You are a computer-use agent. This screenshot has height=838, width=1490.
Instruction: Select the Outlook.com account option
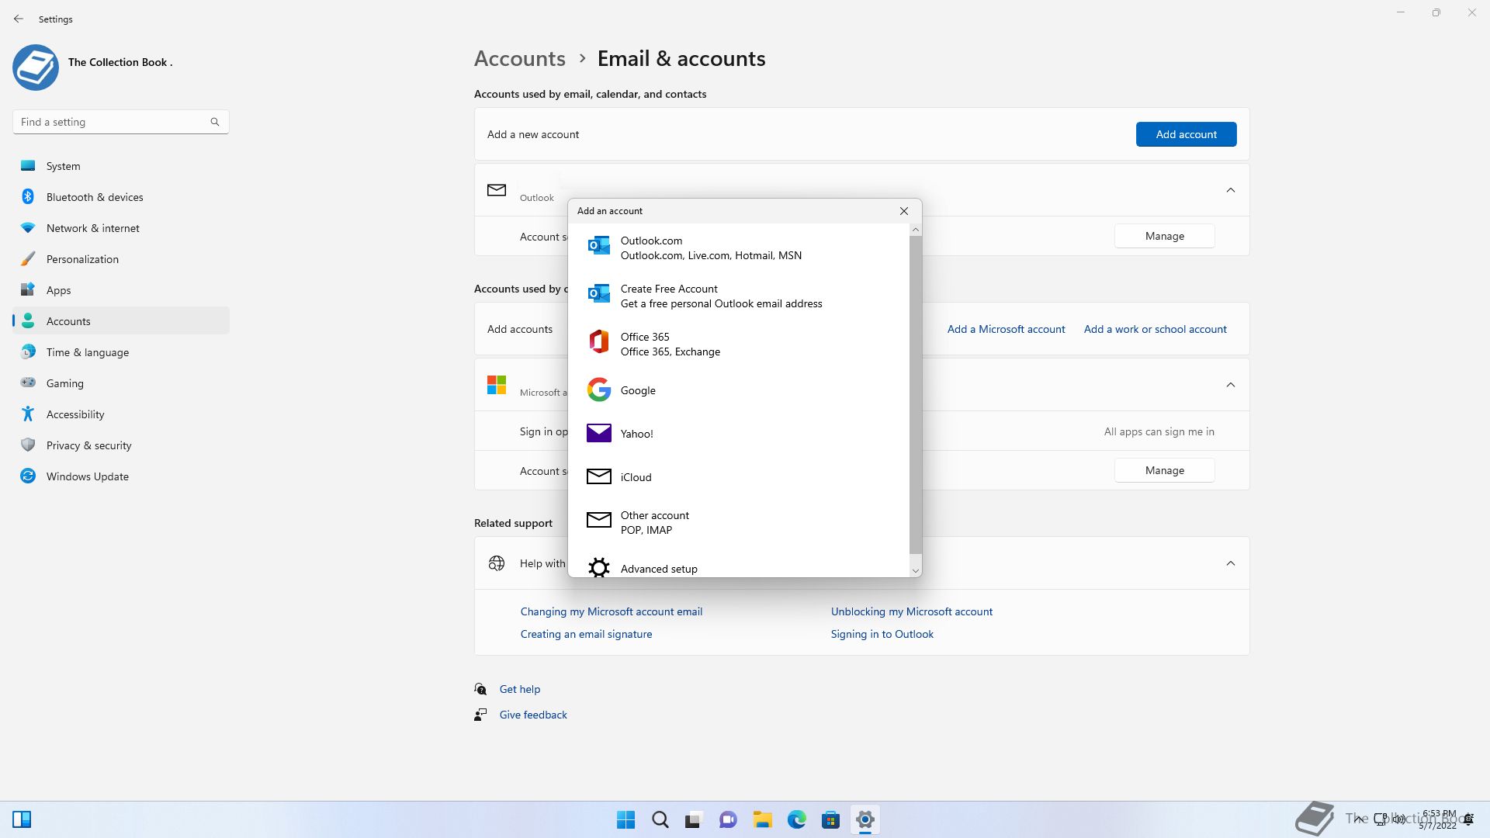tap(738, 248)
